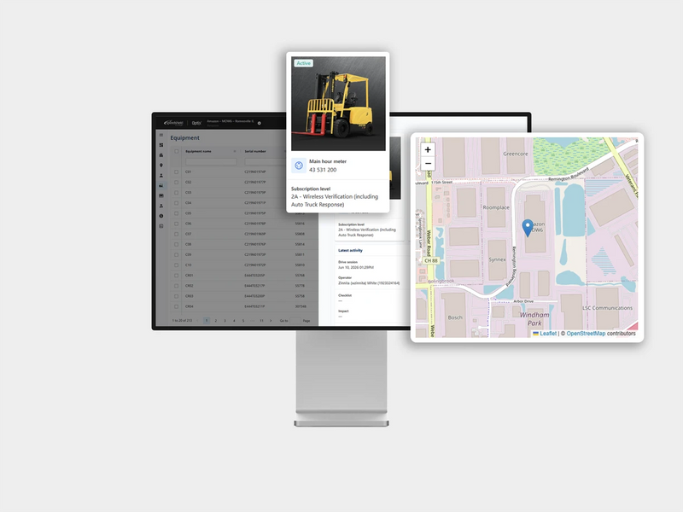Jump to page 11 in pagination
This screenshot has height=512, width=683.
pos(261,321)
